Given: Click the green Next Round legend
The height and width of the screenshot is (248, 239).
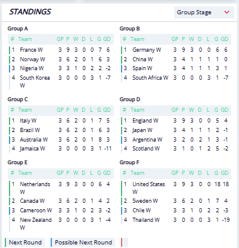Looking at the screenshot, I should pos(24,243).
